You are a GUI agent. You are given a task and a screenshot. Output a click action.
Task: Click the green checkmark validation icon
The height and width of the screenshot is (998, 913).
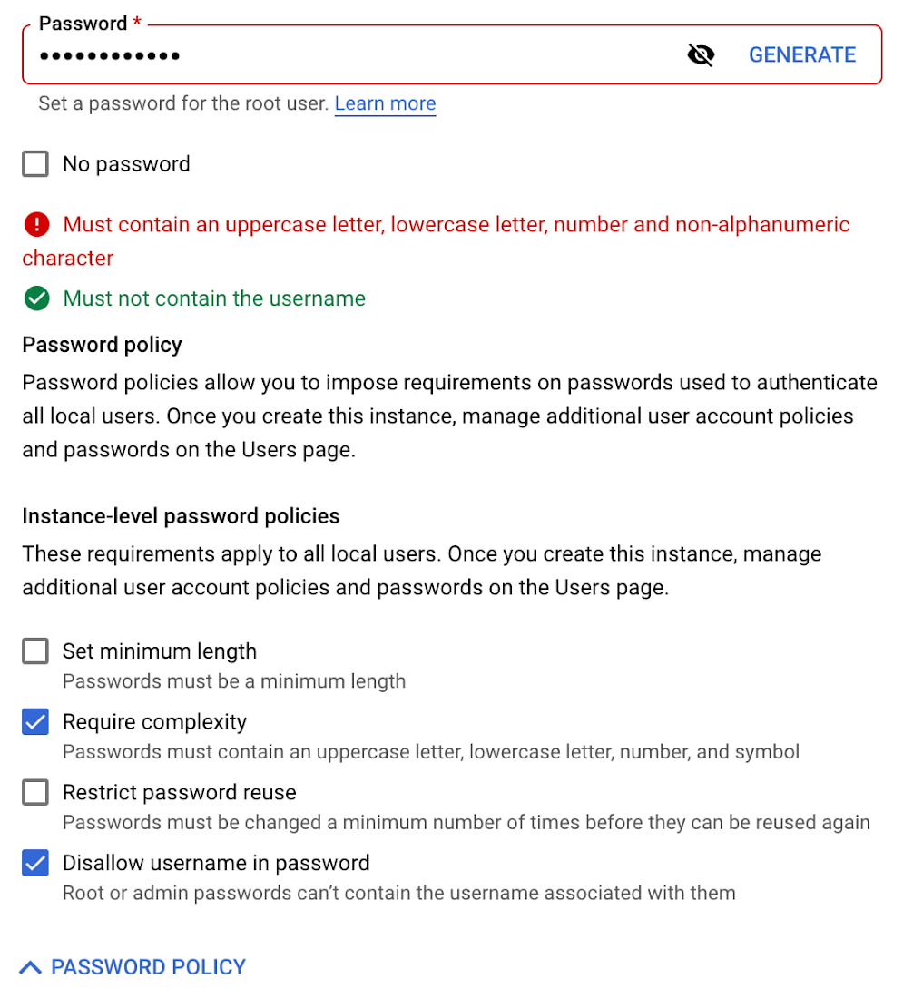pyautogui.click(x=34, y=298)
